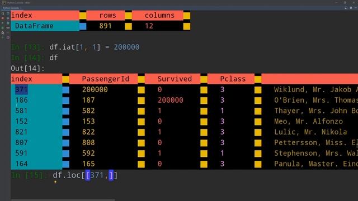Click the Pclass column header
Screen dimensions: 358x201
[x=233, y=79]
